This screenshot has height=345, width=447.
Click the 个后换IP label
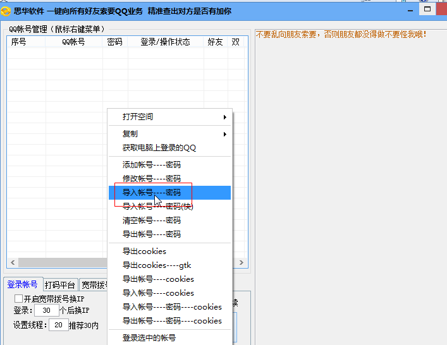[x=75, y=310]
